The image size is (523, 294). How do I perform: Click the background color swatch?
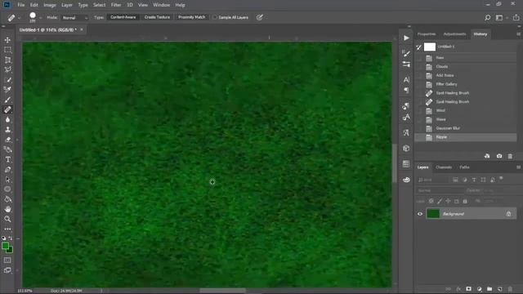(x=10, y=250)
